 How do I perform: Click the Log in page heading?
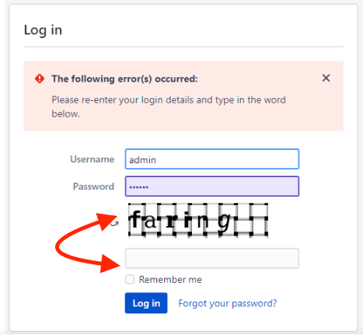[x=43, y=30]
